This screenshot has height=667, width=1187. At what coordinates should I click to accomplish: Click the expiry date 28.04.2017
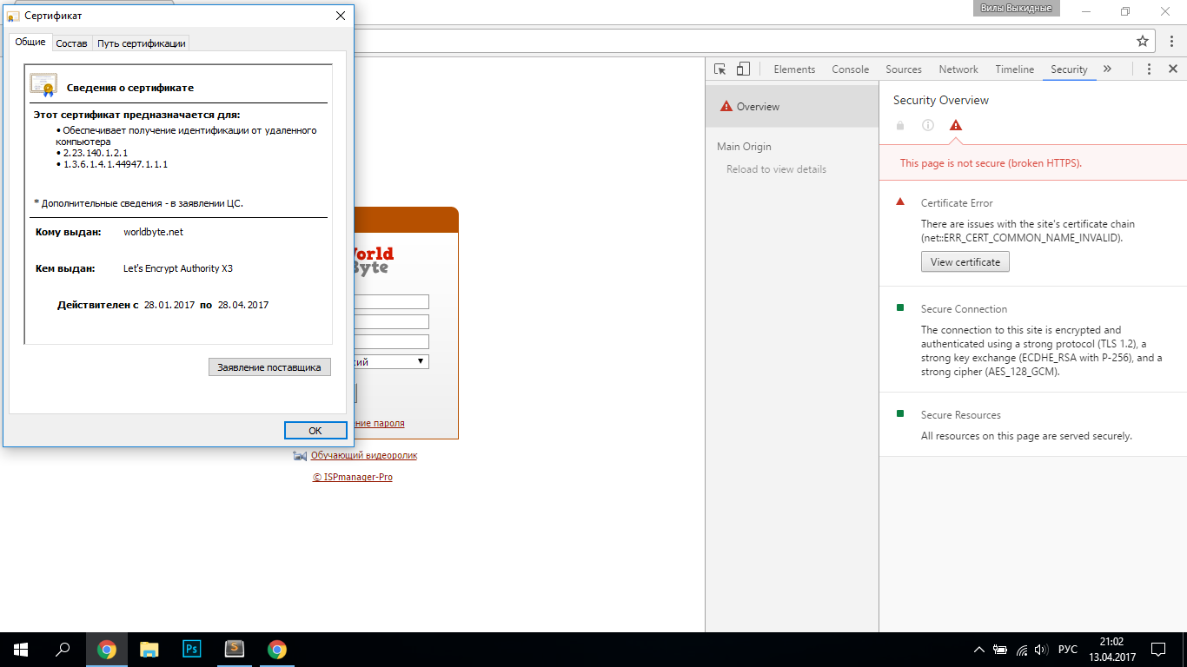coord(243,305)
